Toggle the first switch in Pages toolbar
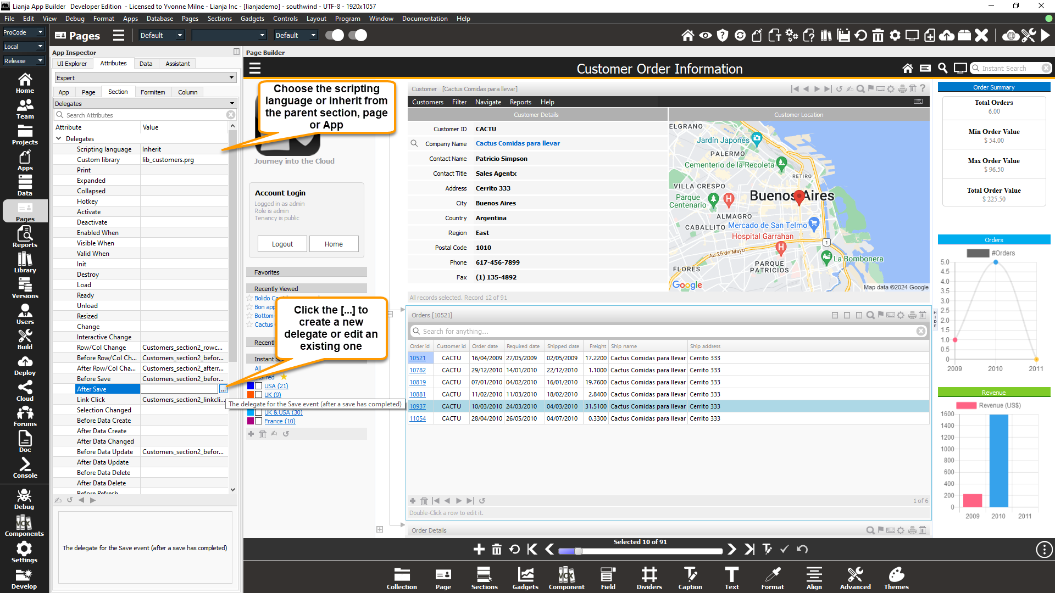This screenshot has width=1055, height=593. click(334, 36)
